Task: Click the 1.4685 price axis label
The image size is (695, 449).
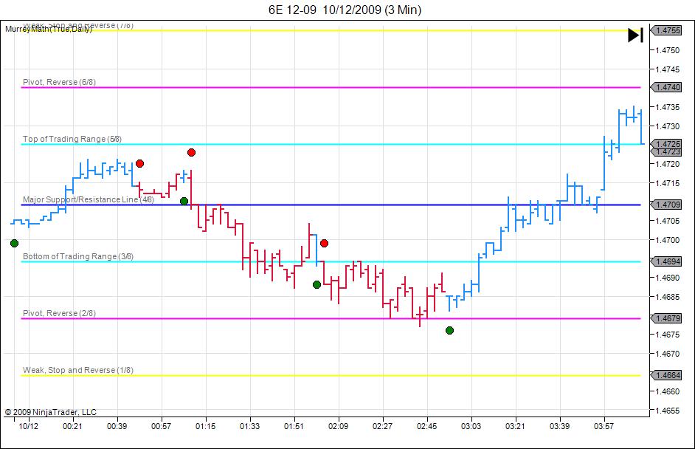Action: coord(668,296)
